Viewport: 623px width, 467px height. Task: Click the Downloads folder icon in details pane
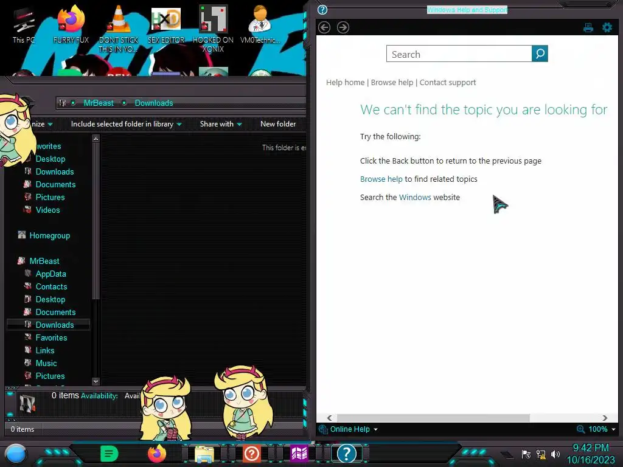(27, 404)
